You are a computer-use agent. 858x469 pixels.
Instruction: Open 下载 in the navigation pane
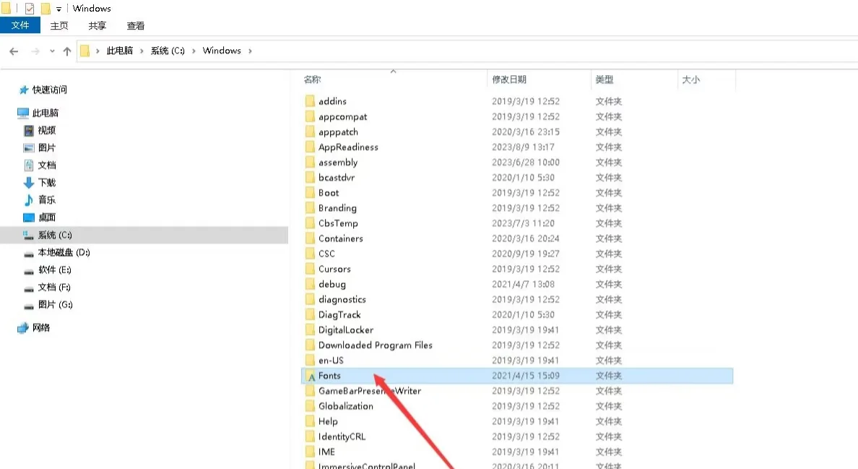(47, 183)
